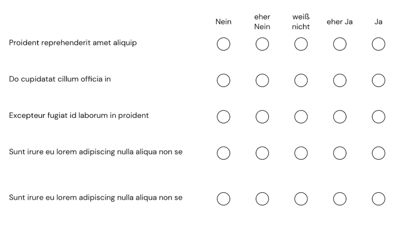Mark 'Ja' for Do cupidatat cillum officia in

coord(379,81)
